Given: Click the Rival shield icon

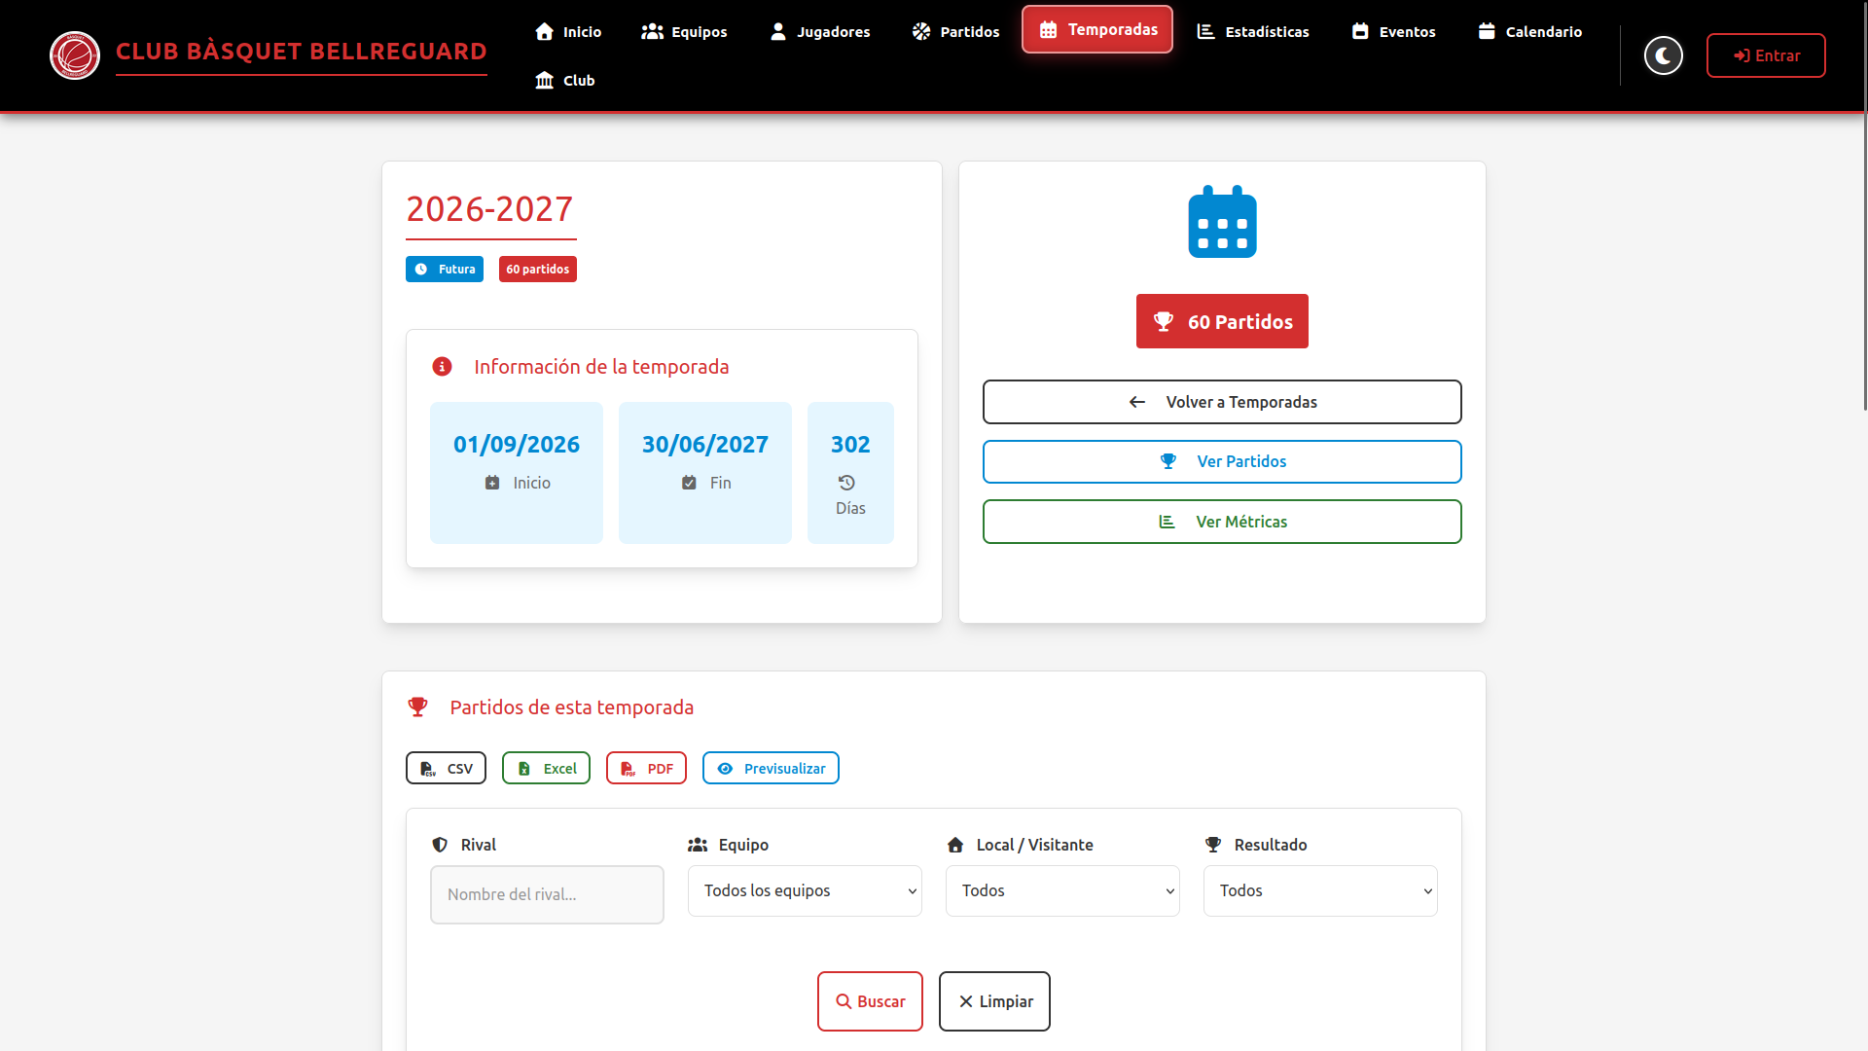Looking at the screenshot, I should (440, 845).
